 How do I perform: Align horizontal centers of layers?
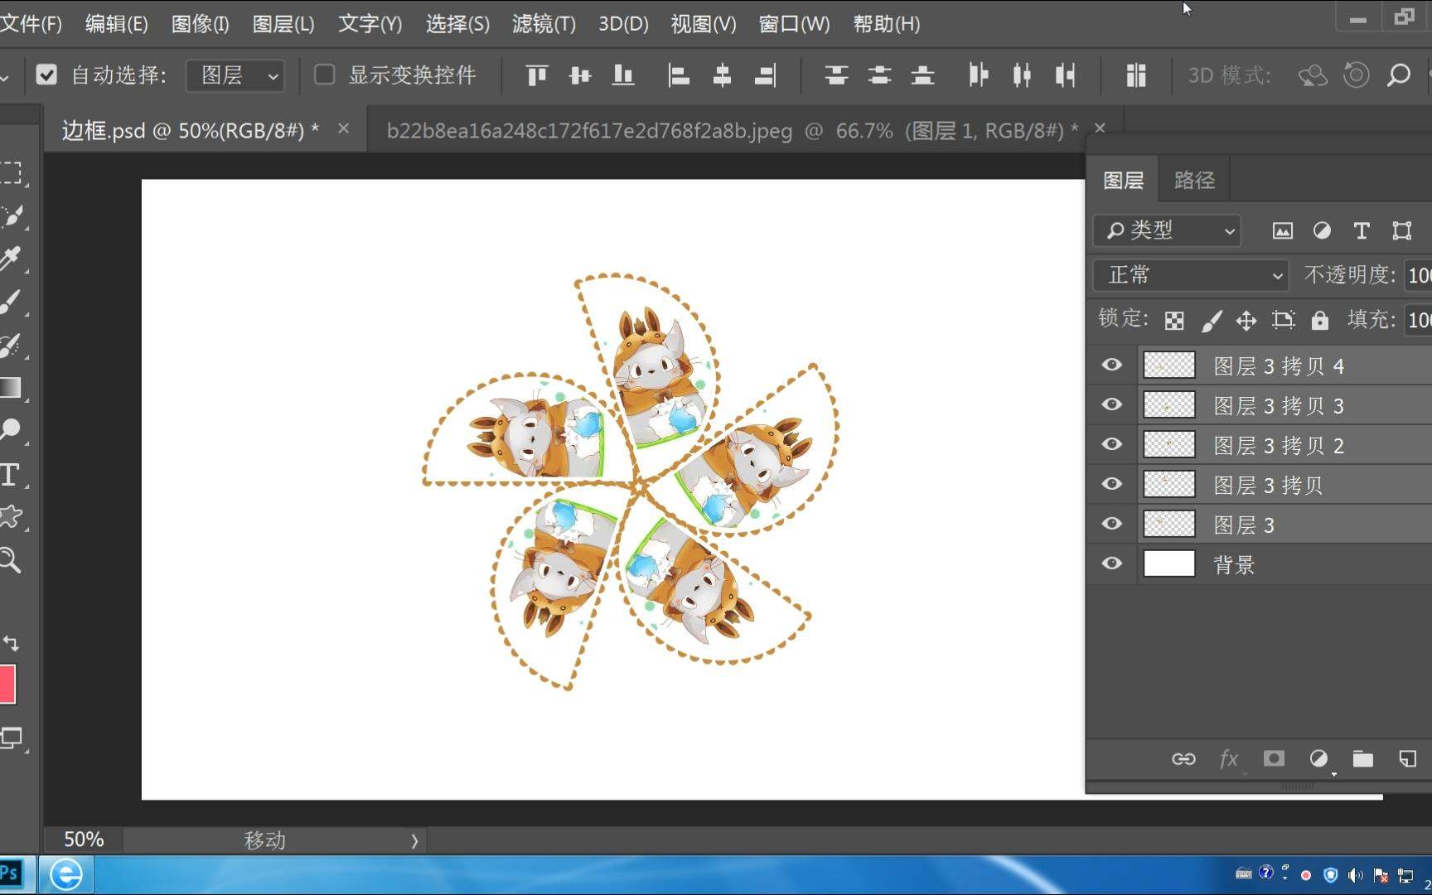(x=722, y=75)
